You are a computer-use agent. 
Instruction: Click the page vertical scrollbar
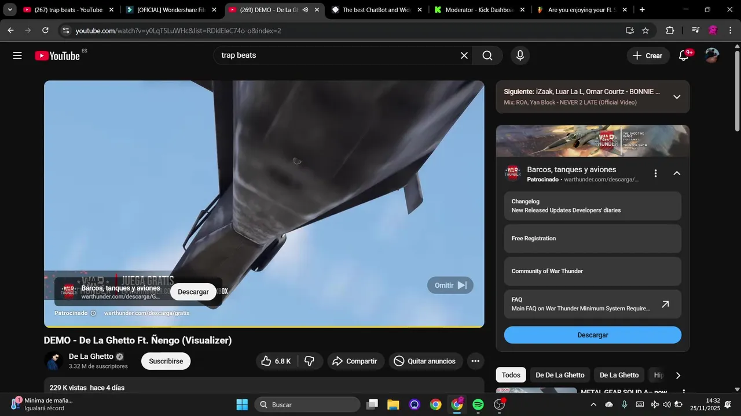click(x=737, y=91)
